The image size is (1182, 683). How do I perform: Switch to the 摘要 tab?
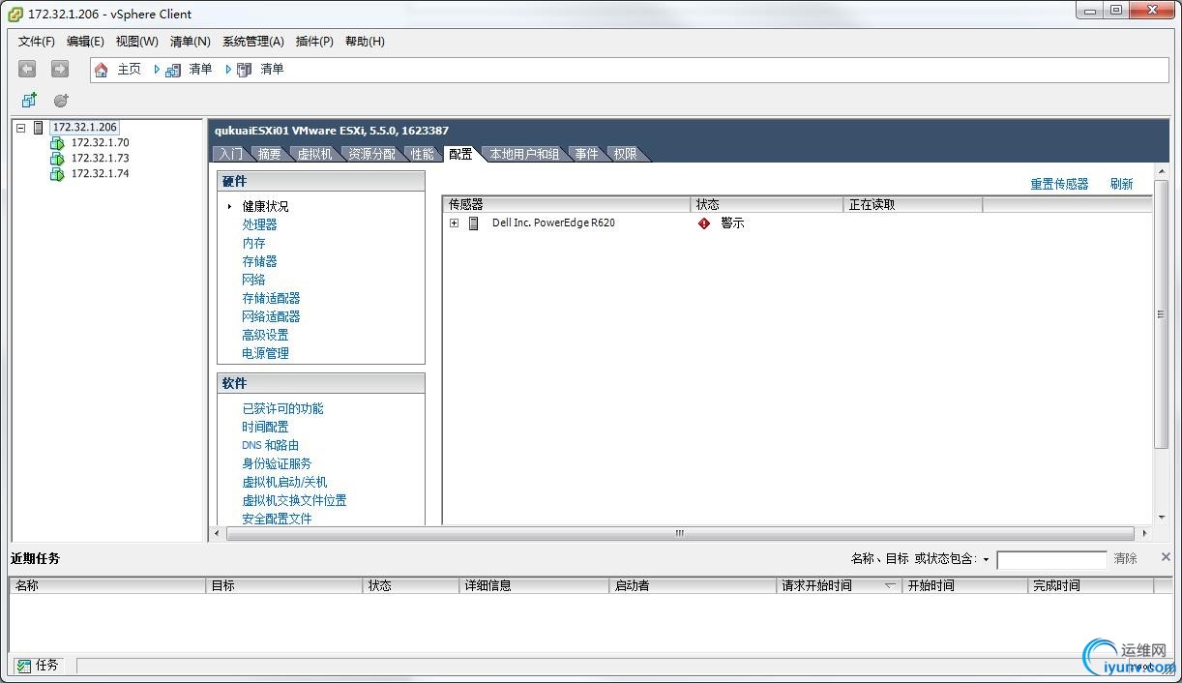click(269, 154)
